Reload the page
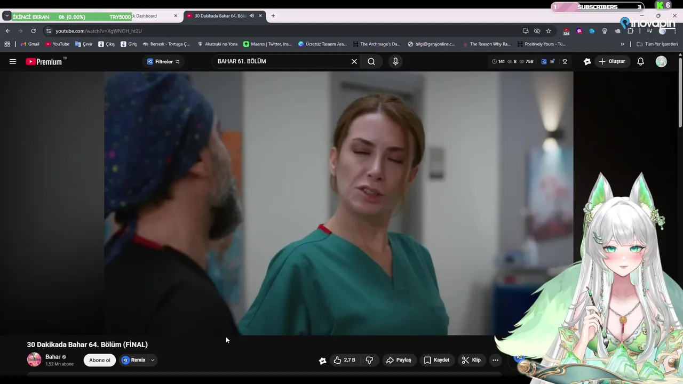The width and height of the screenshot is (683, 384). (x=33, y=31)
